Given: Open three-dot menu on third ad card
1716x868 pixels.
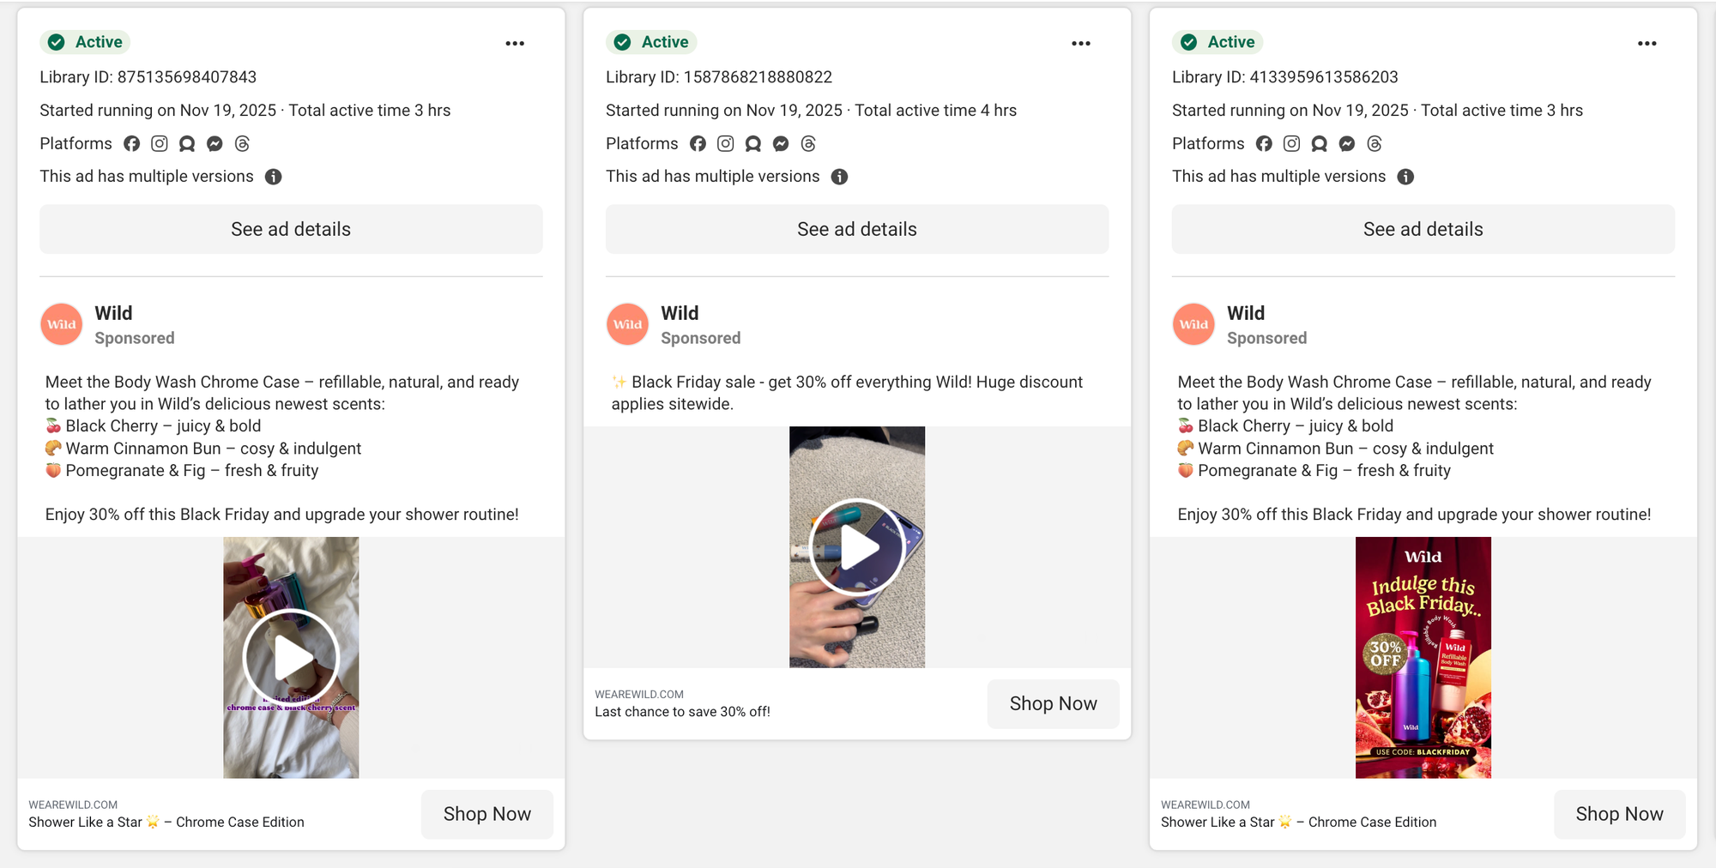Looking at the screenshot, I should point(1647,43).
